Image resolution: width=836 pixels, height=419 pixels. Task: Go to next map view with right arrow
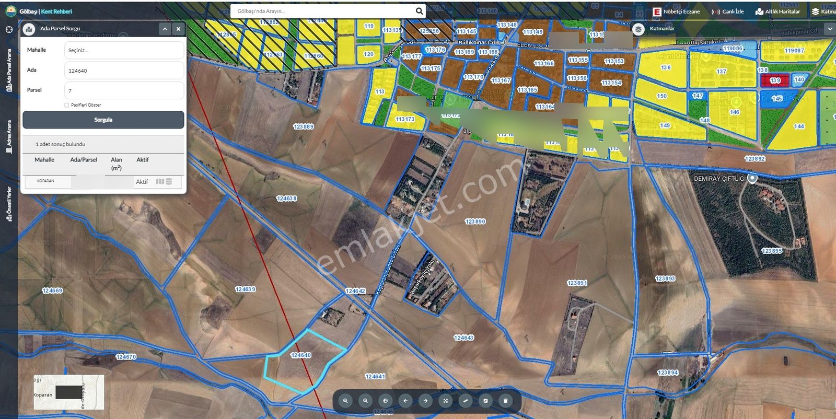click(425, 401)
